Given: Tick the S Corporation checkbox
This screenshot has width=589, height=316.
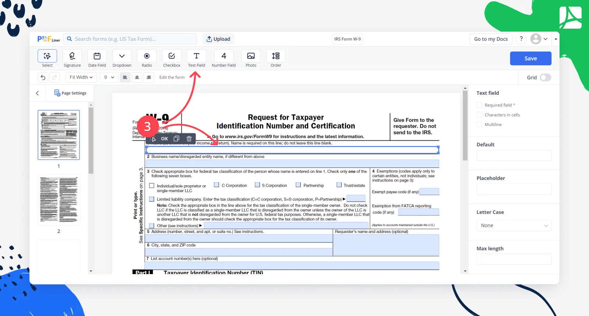Looking at the screenshot, I should 258,185.
